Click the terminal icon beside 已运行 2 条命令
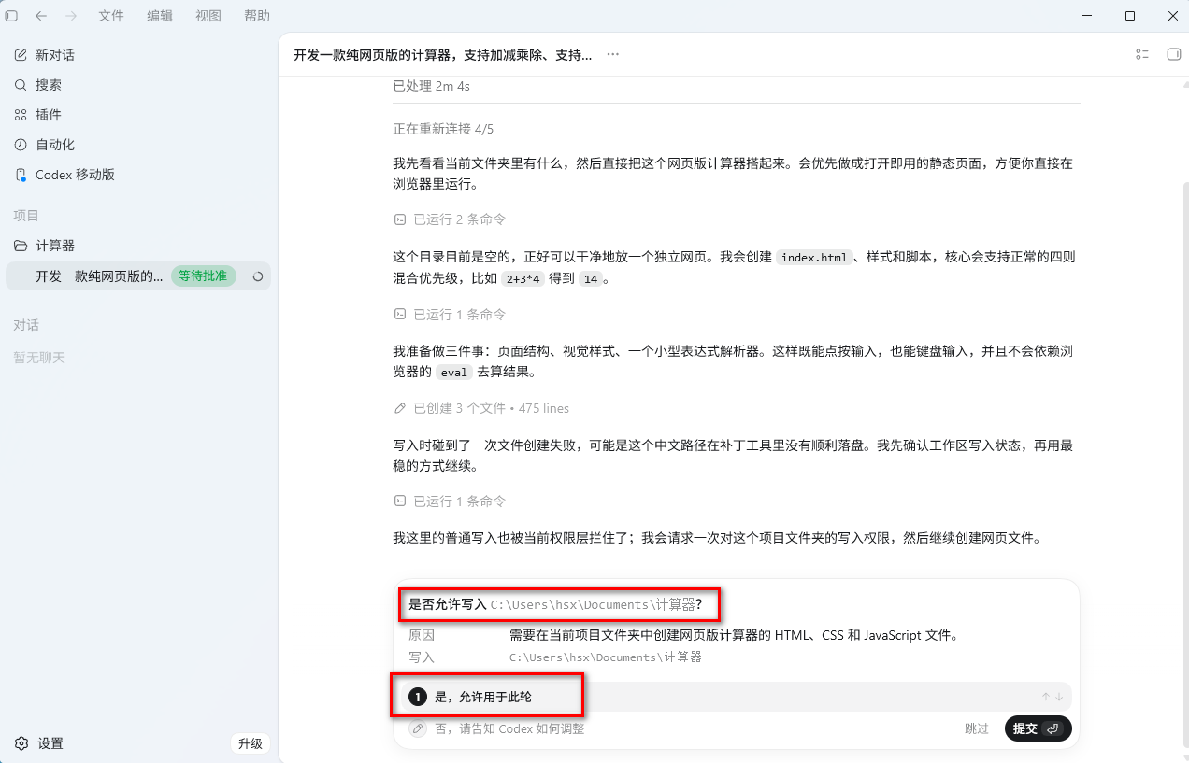The width and height of the screenshot is (1189, 763). [400, 219]
